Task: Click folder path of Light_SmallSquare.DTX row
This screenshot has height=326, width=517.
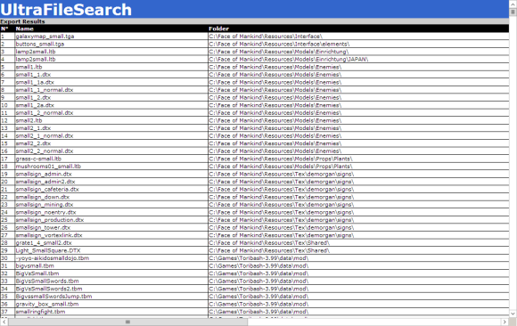Action: (x=269, y=250)
